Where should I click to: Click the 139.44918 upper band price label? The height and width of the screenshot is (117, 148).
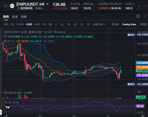(142, 63)
